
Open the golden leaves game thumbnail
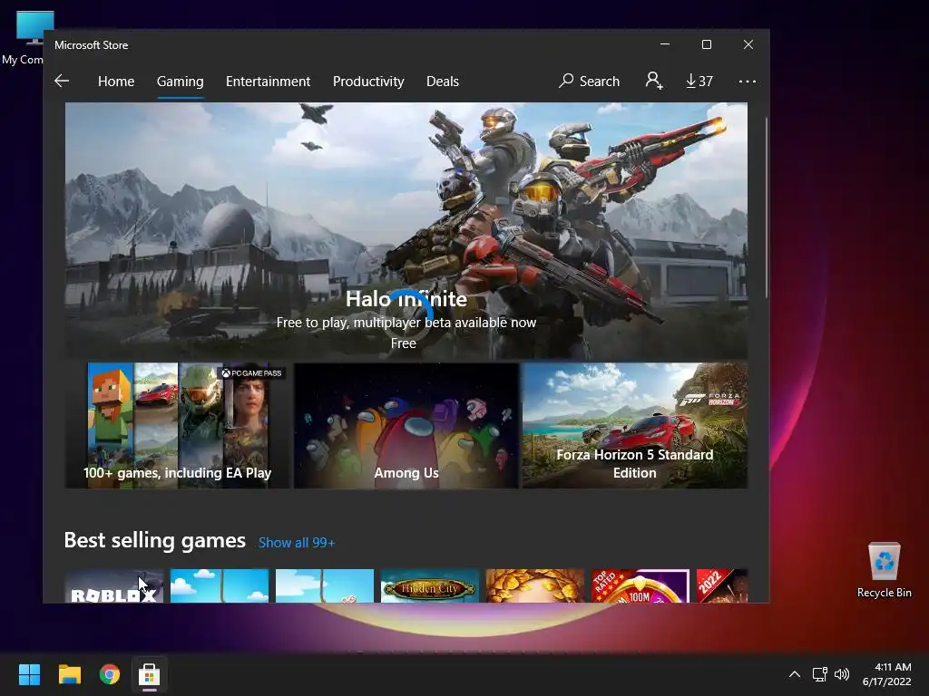(x=535, y=586)
